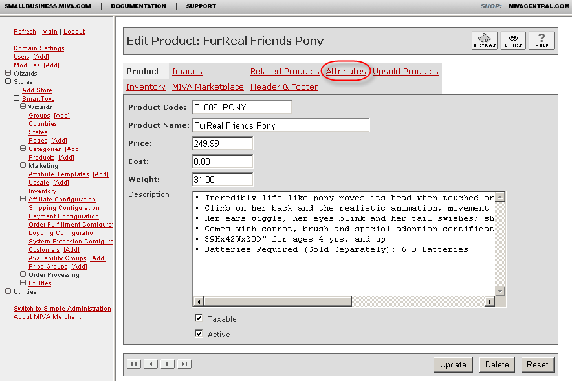Click the Reset button
Viewport: 572px width, 381px height.
pos(537,364)
